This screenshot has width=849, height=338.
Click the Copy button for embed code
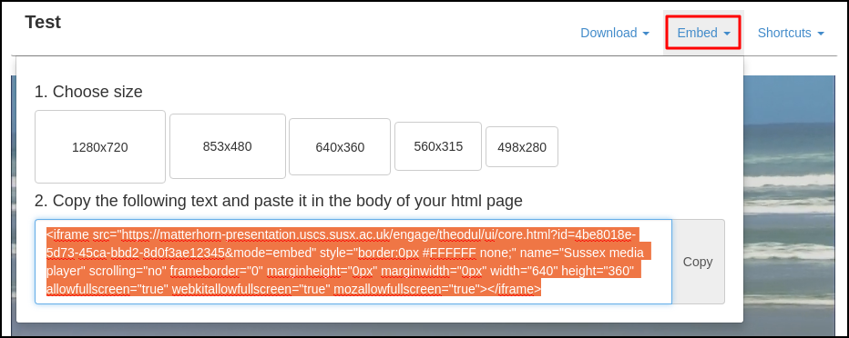(x=698, y=262)
